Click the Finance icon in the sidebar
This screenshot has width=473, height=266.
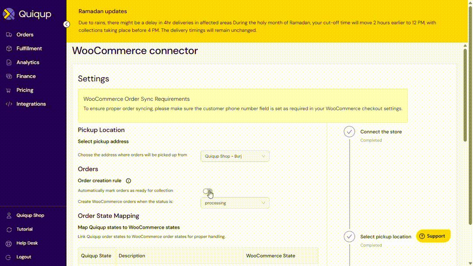[x=9, y=76]
